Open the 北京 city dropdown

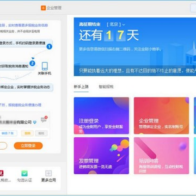click(116, 24)
